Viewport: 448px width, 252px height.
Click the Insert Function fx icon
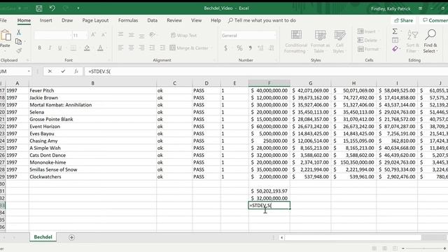pyautogui.click(x=76, y=71)
